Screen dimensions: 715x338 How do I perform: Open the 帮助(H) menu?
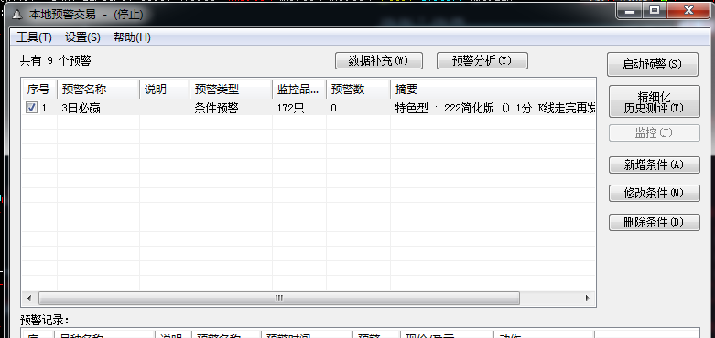point(132,37)
